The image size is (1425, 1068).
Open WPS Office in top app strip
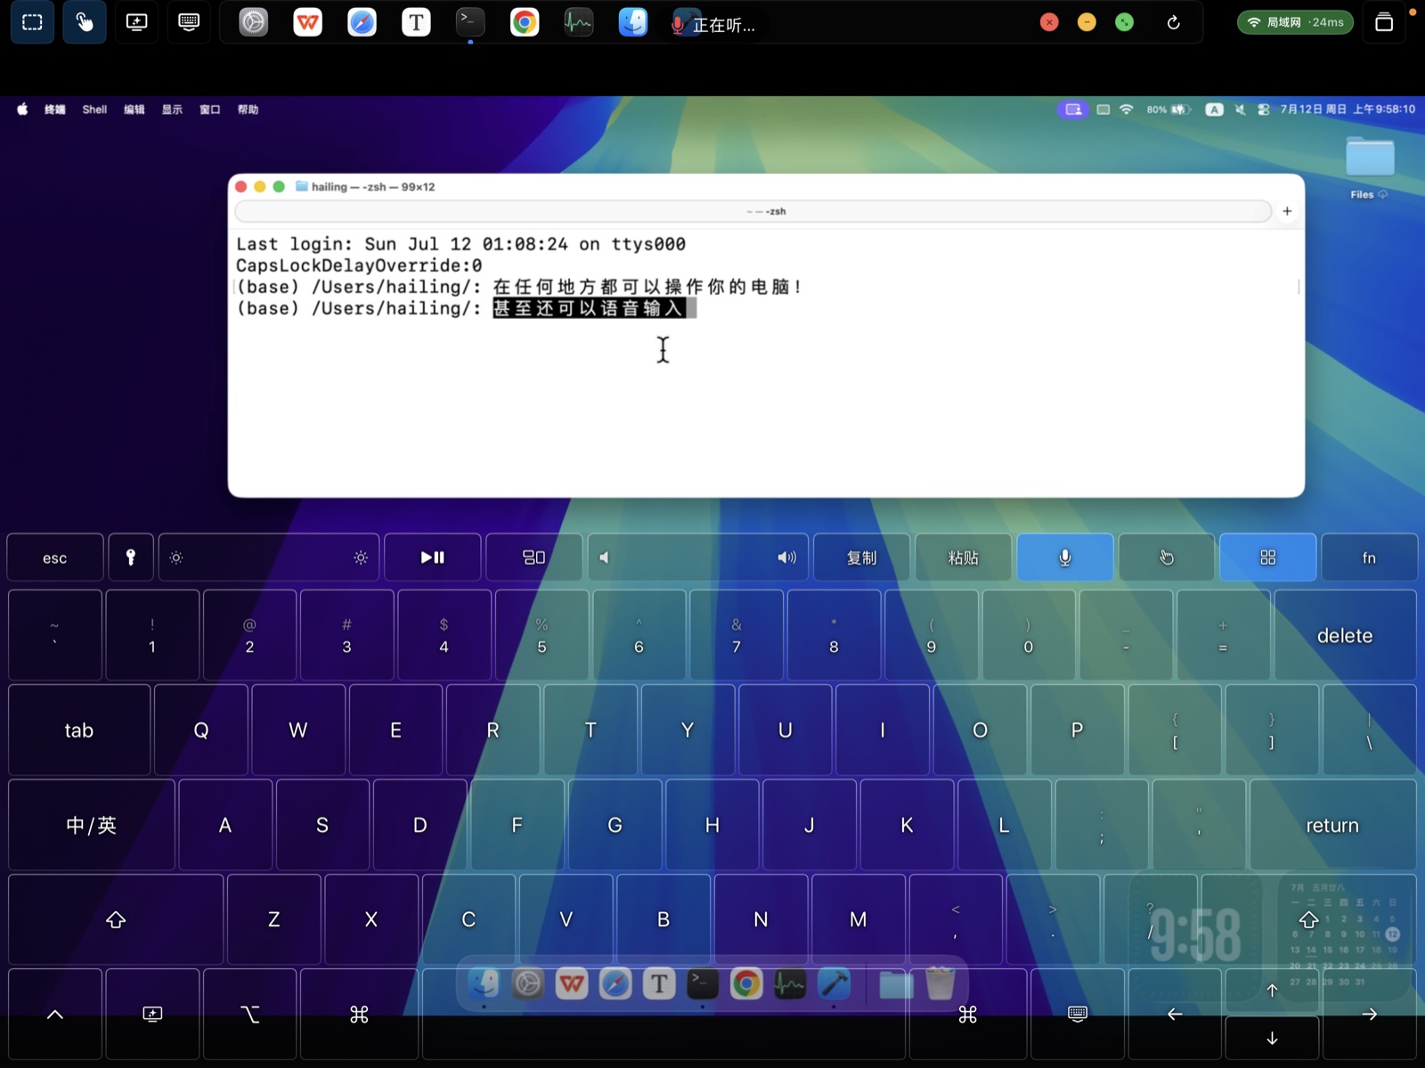(307, 22)
